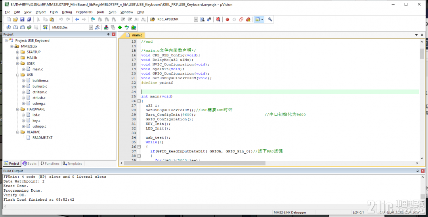Screen dimensions: 428x217
Task: Paste from clipboard using the Paste icon
Action: point(52,19)
